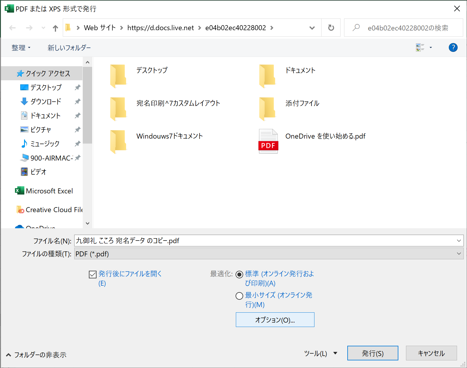Click the up-one-level arrow icon
Image resolution: width=467 pixels, height=368 pixels.
pyautogui.click(x=55, y=28)
